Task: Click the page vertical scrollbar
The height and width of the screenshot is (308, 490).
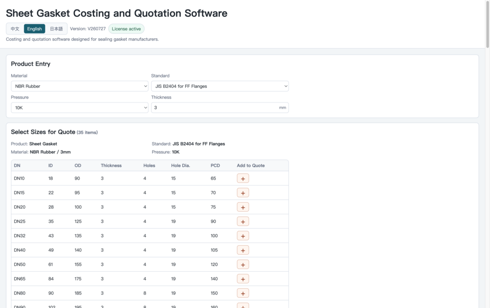Action: (x=487, y=24)
